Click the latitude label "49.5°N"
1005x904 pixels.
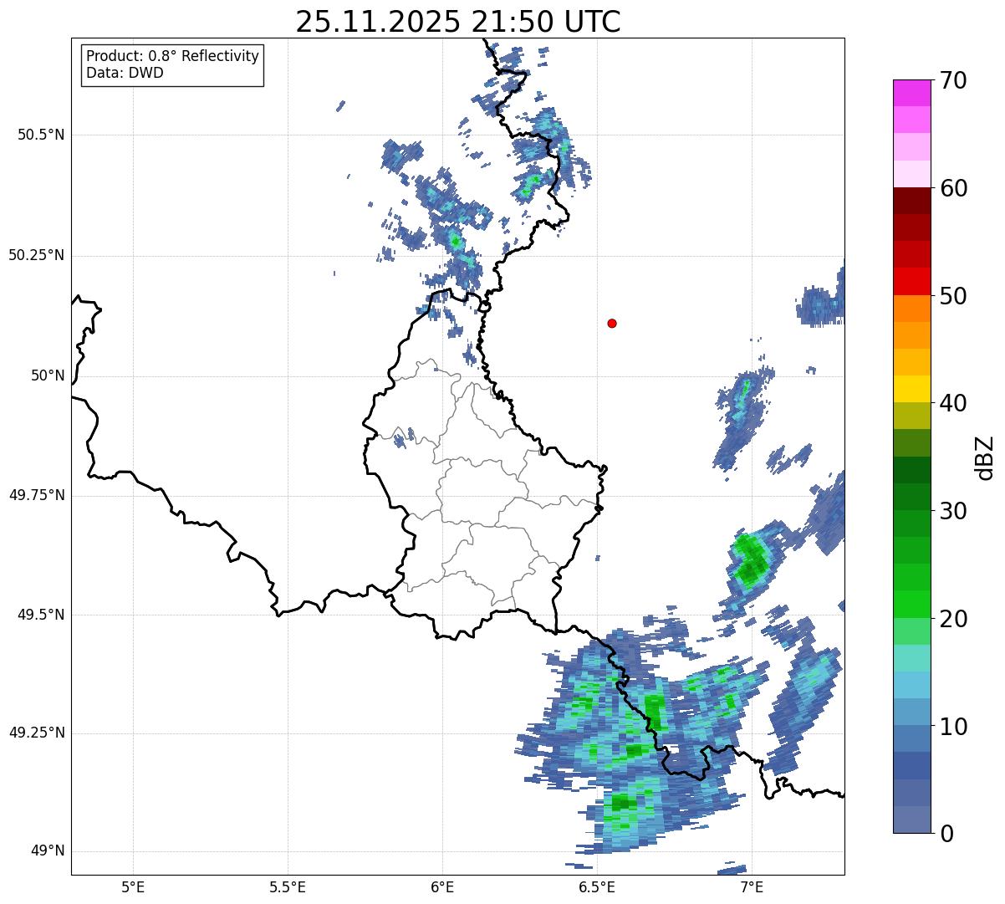(40, 615)
